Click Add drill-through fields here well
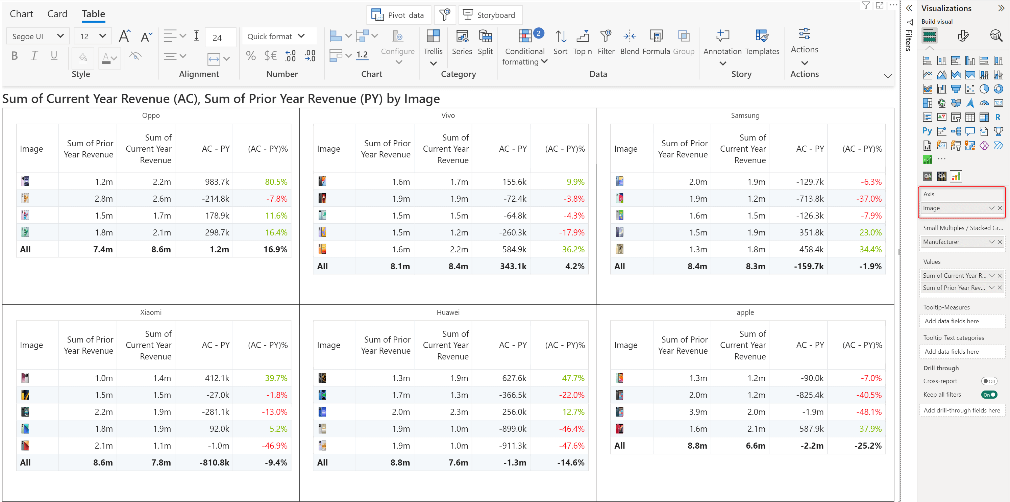1010x502 pixels. pyautogui.click(x=962, y=410)
